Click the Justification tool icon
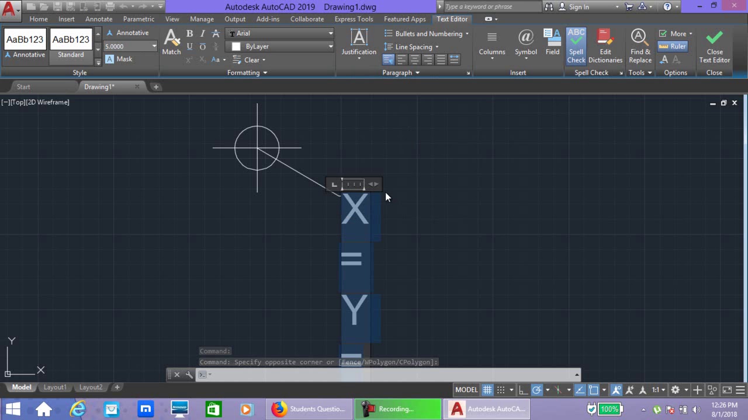Screen dimensions: 748x420 359,38
